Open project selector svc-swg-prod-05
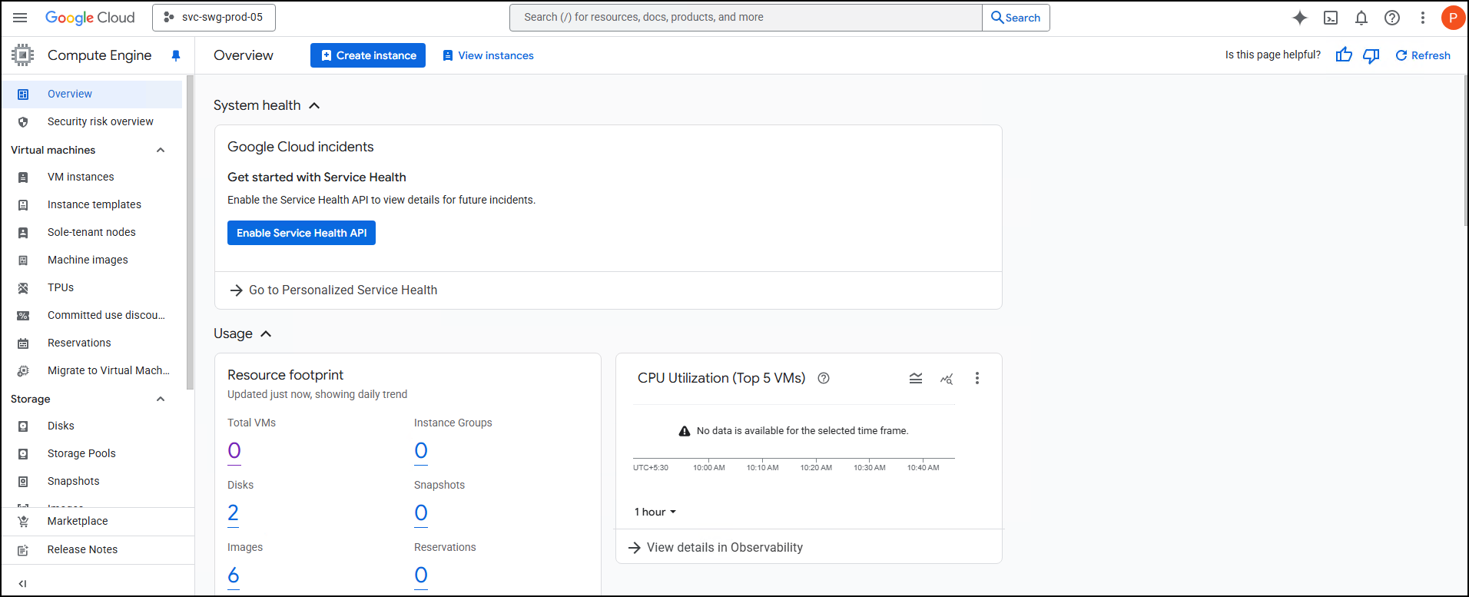1469x597 pixels. (x=214, y=18)
